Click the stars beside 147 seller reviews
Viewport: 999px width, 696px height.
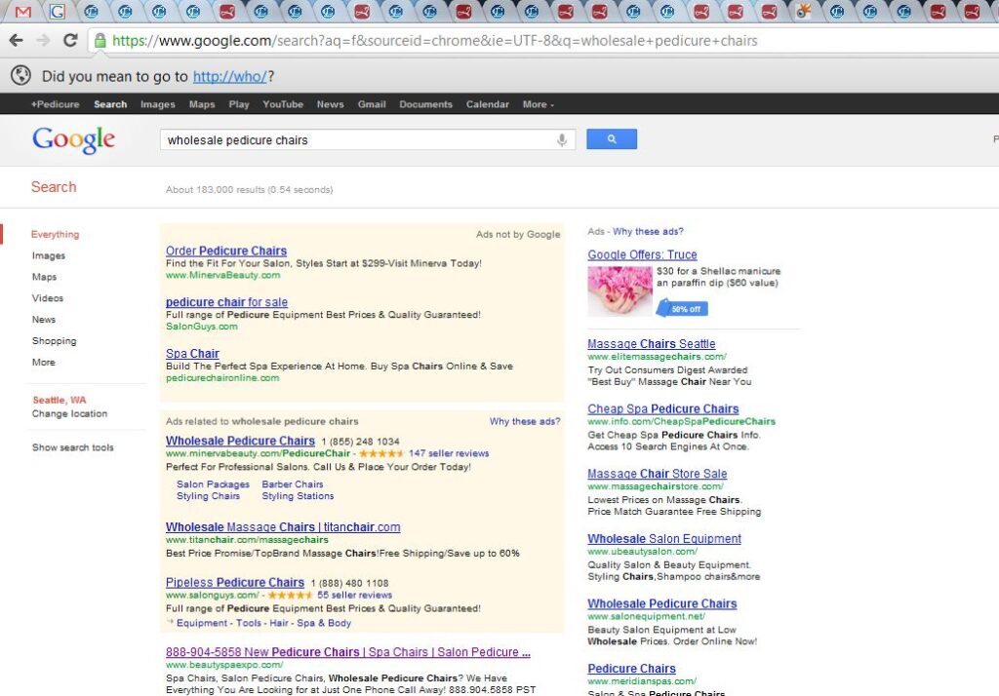(x=381, y=453)
